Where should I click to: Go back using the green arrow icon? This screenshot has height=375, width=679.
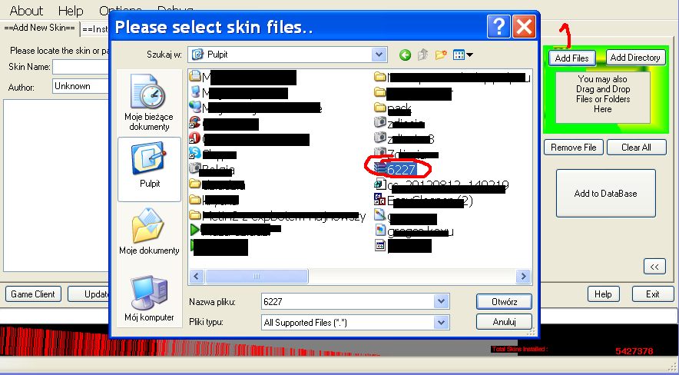tap(405, 55)
